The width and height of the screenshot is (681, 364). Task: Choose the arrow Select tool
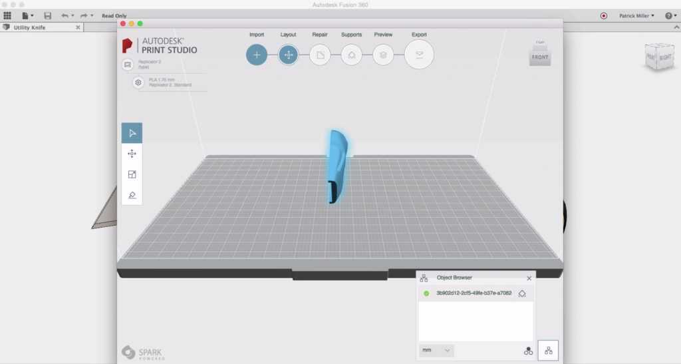[132, 133]
